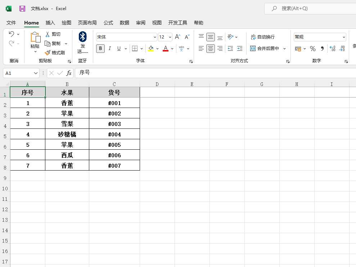Toggle align text right

point(220,48)
